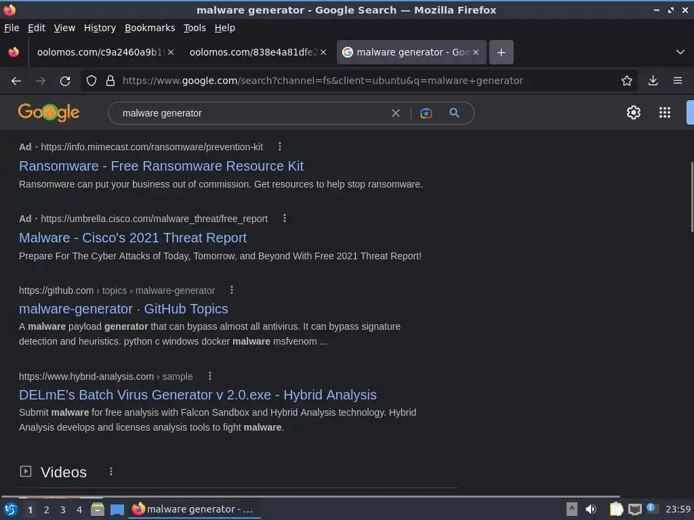Open a new tab with the plus button
694x520 pixels.
(501, 52)
